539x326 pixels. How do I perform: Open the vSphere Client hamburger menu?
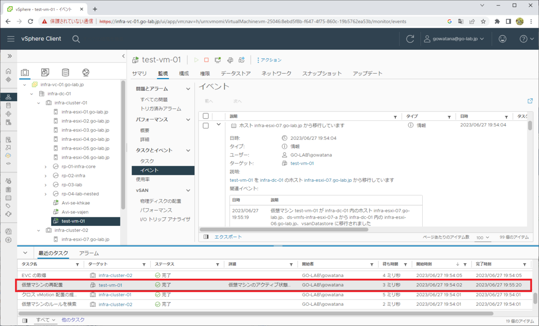point(11,39)
